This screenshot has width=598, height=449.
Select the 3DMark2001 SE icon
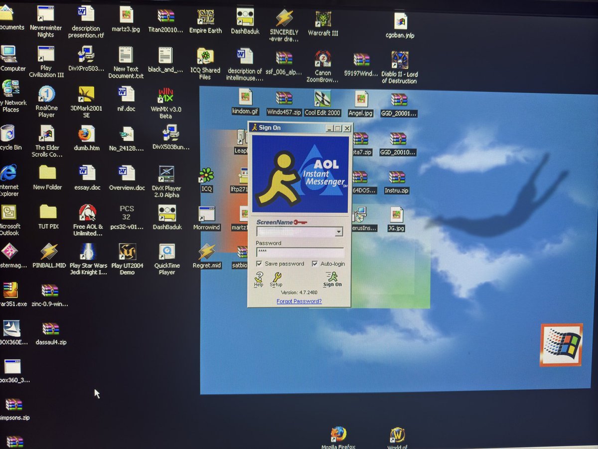tap(86, 95)
